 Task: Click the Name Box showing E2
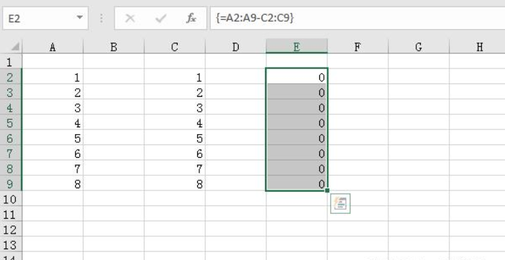tap(45, 18)
